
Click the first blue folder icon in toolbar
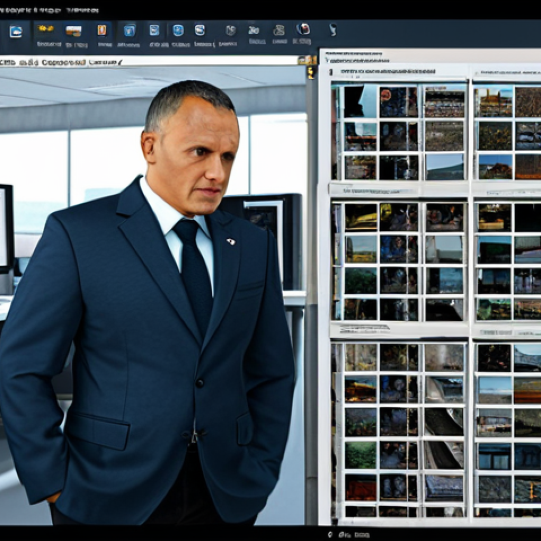click(x=15, y=31)
